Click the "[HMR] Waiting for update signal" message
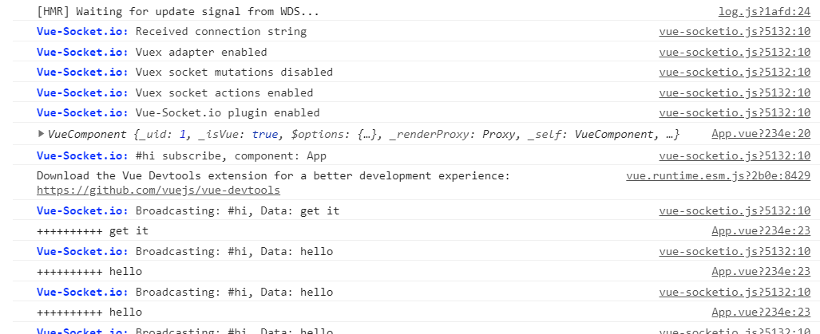The image size is (820, 334). [178, 12]
